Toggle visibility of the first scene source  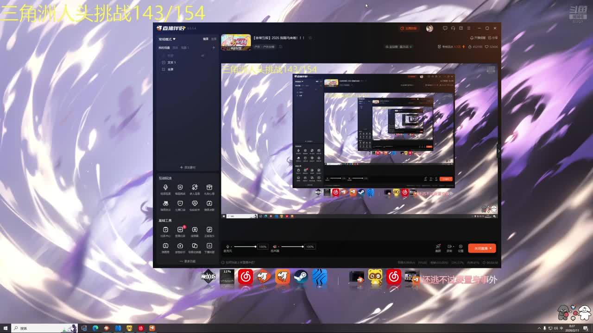202,55
